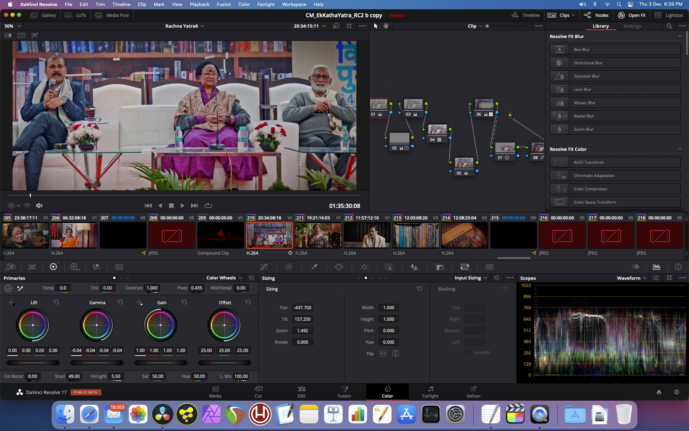Toggle the viewer image wipe icon
The width and height of the screenshot is (689, 431).
pos(8,35)
